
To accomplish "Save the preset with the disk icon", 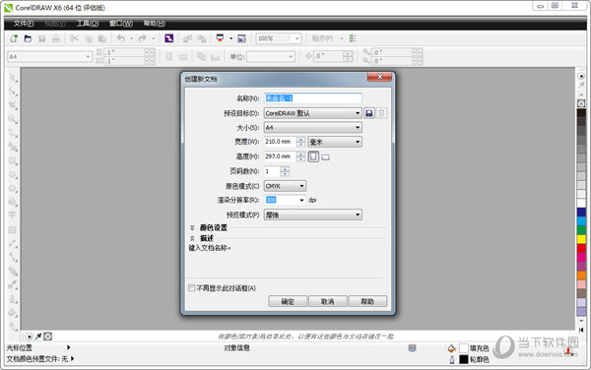I will pyautogui.click(x=369, y=113).
